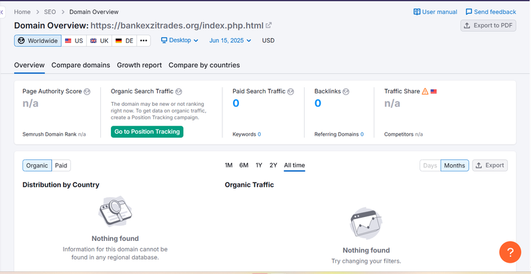Open the orange help question mark button
Screen dimensions: 531x274
[x=510, y=252]
